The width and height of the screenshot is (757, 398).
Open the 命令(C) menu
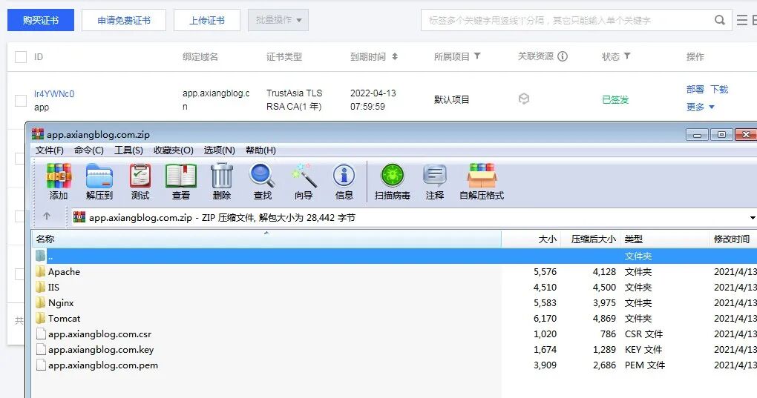pyautogui.click(x=89, y=150)
